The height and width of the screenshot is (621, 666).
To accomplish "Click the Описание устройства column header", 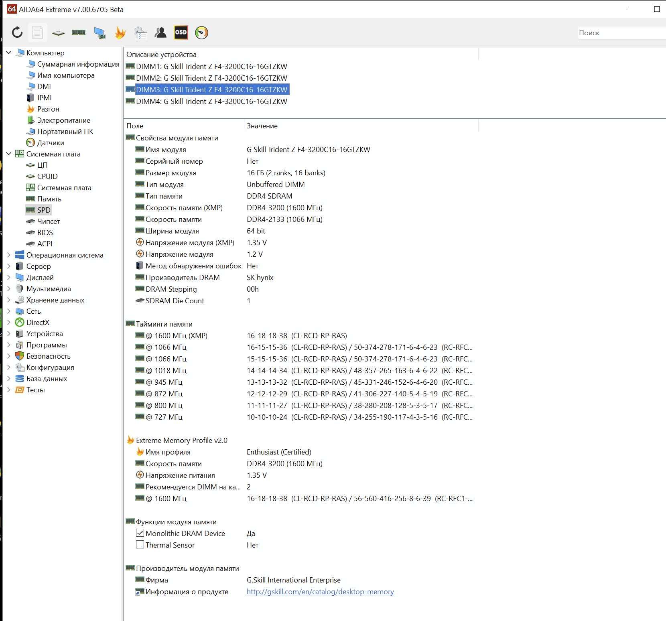I will [x=301, y=54].
